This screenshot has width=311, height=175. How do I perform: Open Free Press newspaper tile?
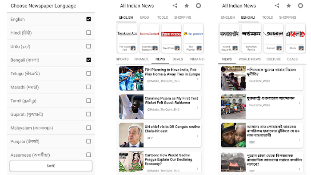[171, 38]
